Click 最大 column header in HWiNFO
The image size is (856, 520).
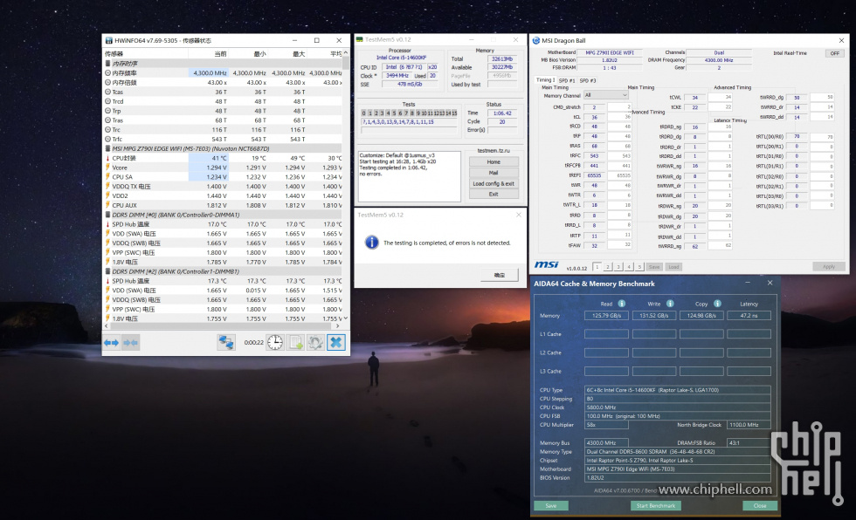tap(287, 53)
